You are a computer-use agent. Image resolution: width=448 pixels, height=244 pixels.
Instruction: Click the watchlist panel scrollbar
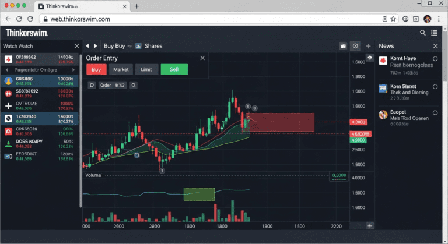pos(80,131)
